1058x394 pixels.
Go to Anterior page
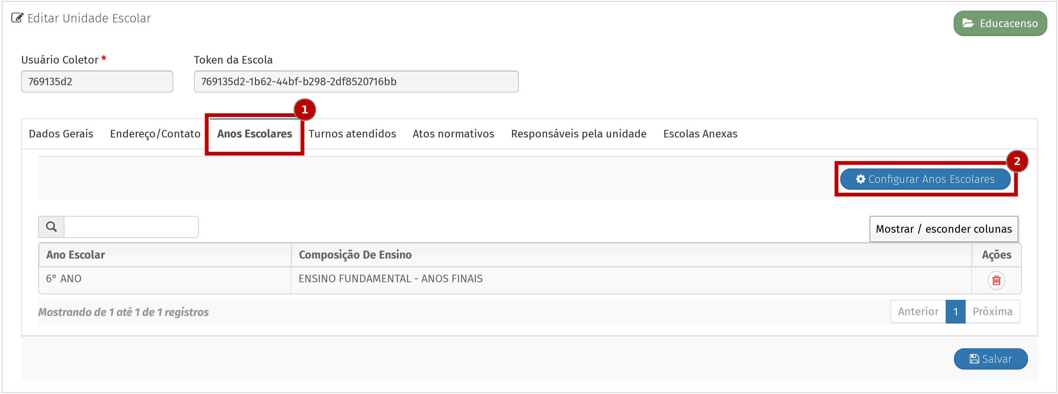coord(918,311)
